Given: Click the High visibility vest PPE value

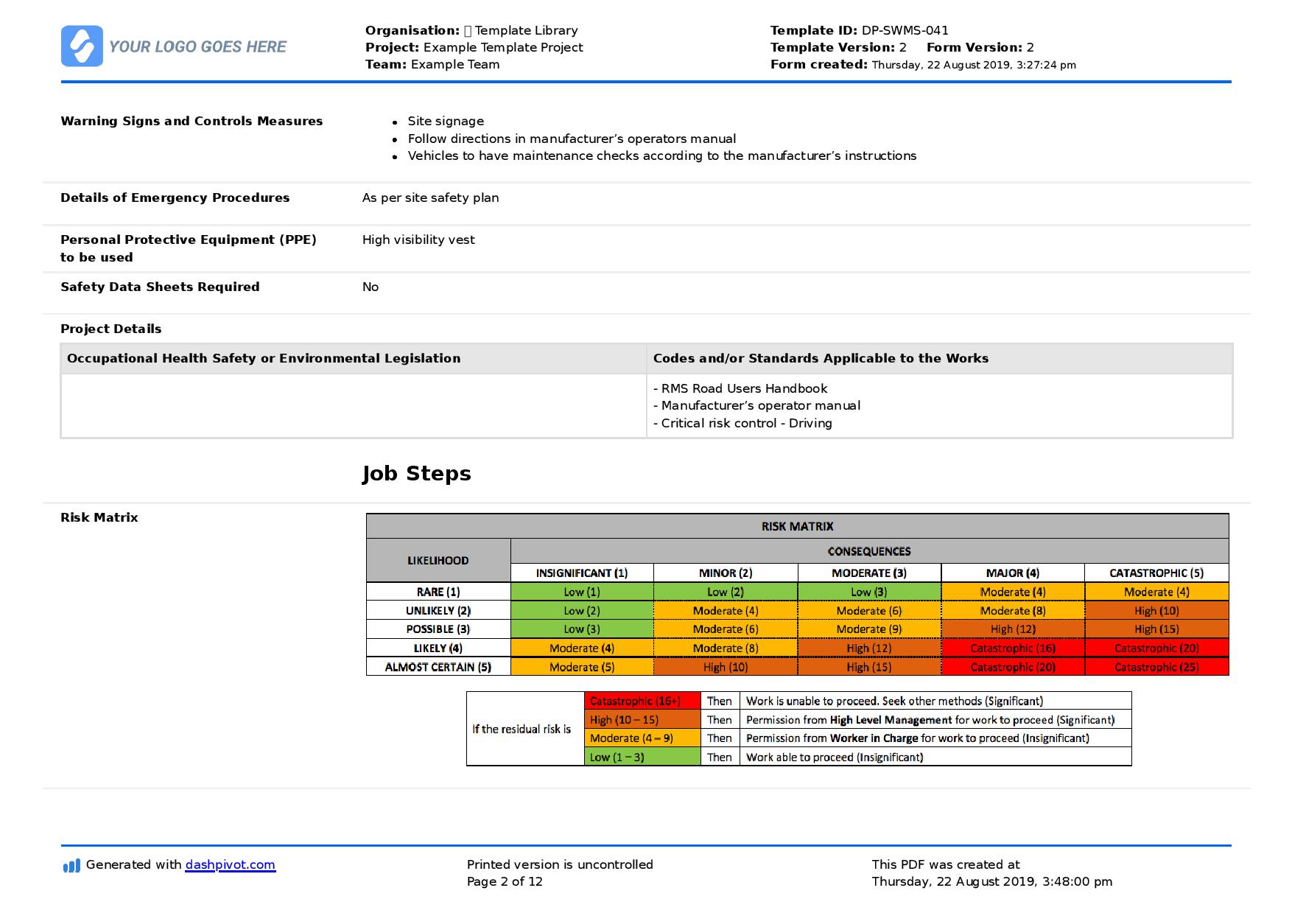Looking at the screenshot, I should coord(418,240).
